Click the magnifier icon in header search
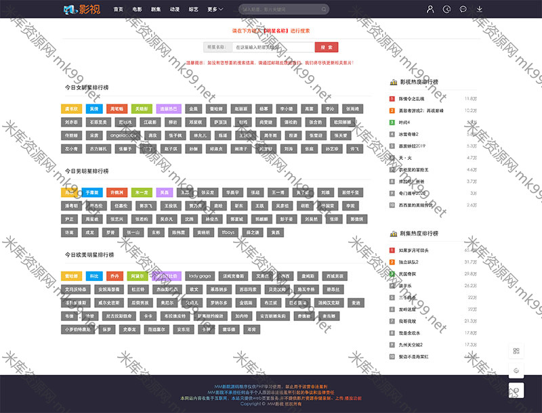 [324, 9]
